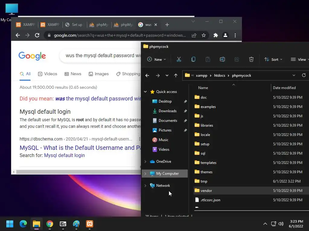Open XAMPP control panel from the taskbar
This screenshot has width=309, height=231.
click(90, 224)
